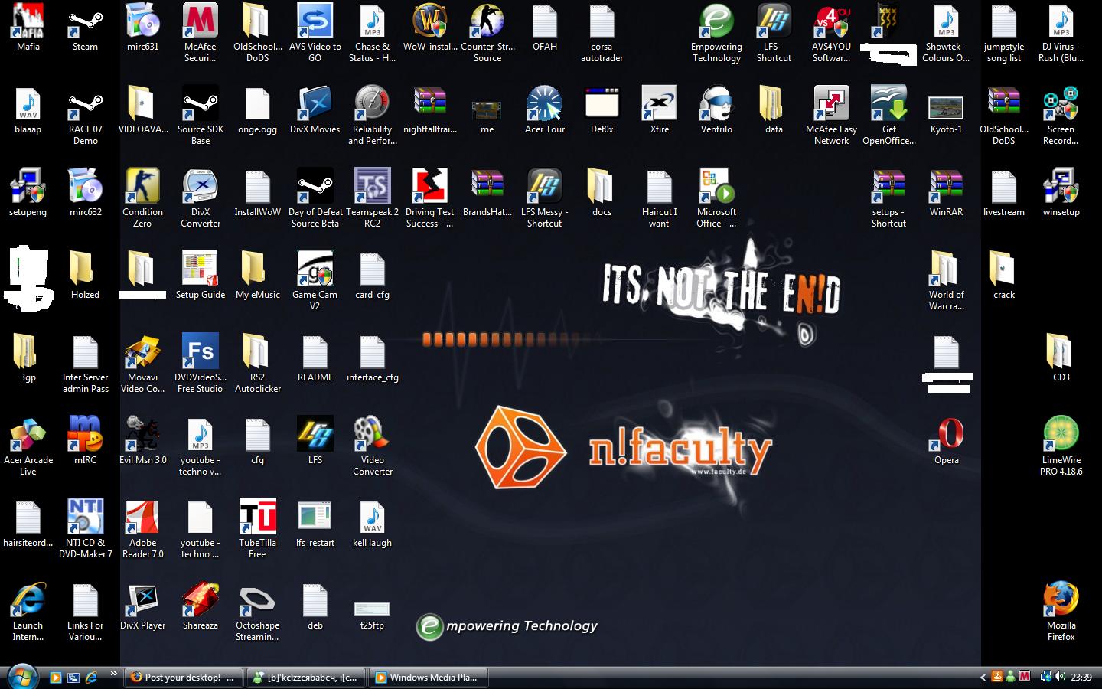Open the Evil Msn 3.0 shortcut
Screen dimensions: 1102x689
142,441
